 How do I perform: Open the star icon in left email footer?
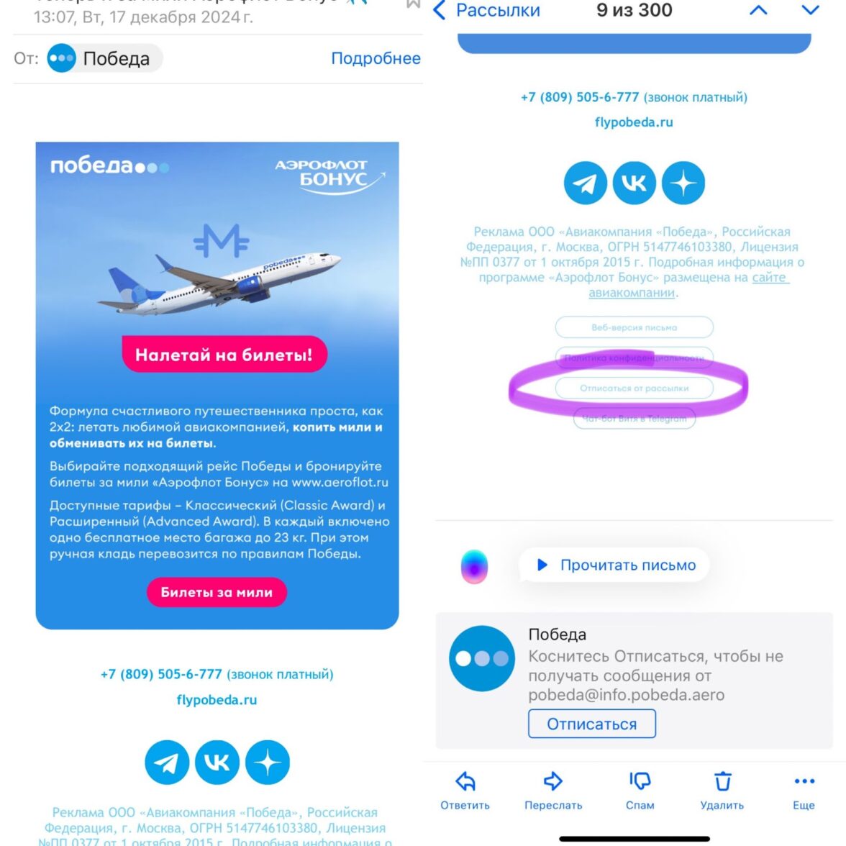268,763
